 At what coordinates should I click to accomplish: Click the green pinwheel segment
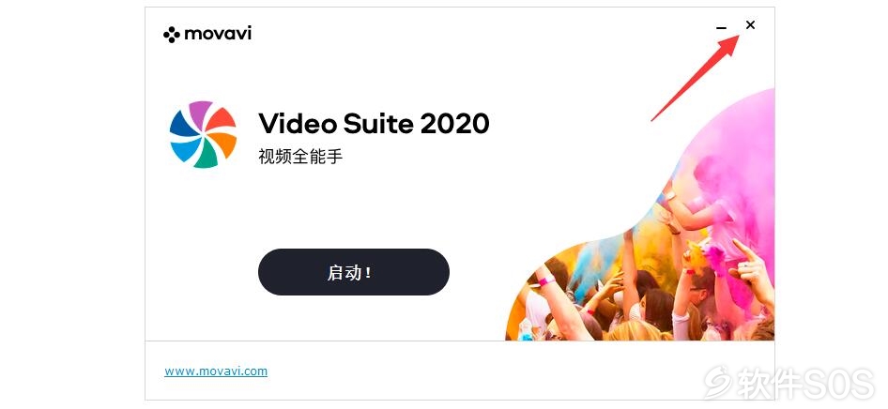point(207,156)
